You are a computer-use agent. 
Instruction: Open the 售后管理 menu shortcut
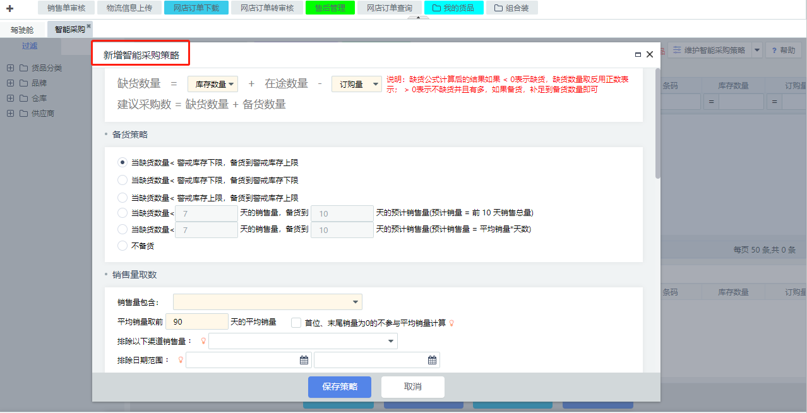coord(330,8)
